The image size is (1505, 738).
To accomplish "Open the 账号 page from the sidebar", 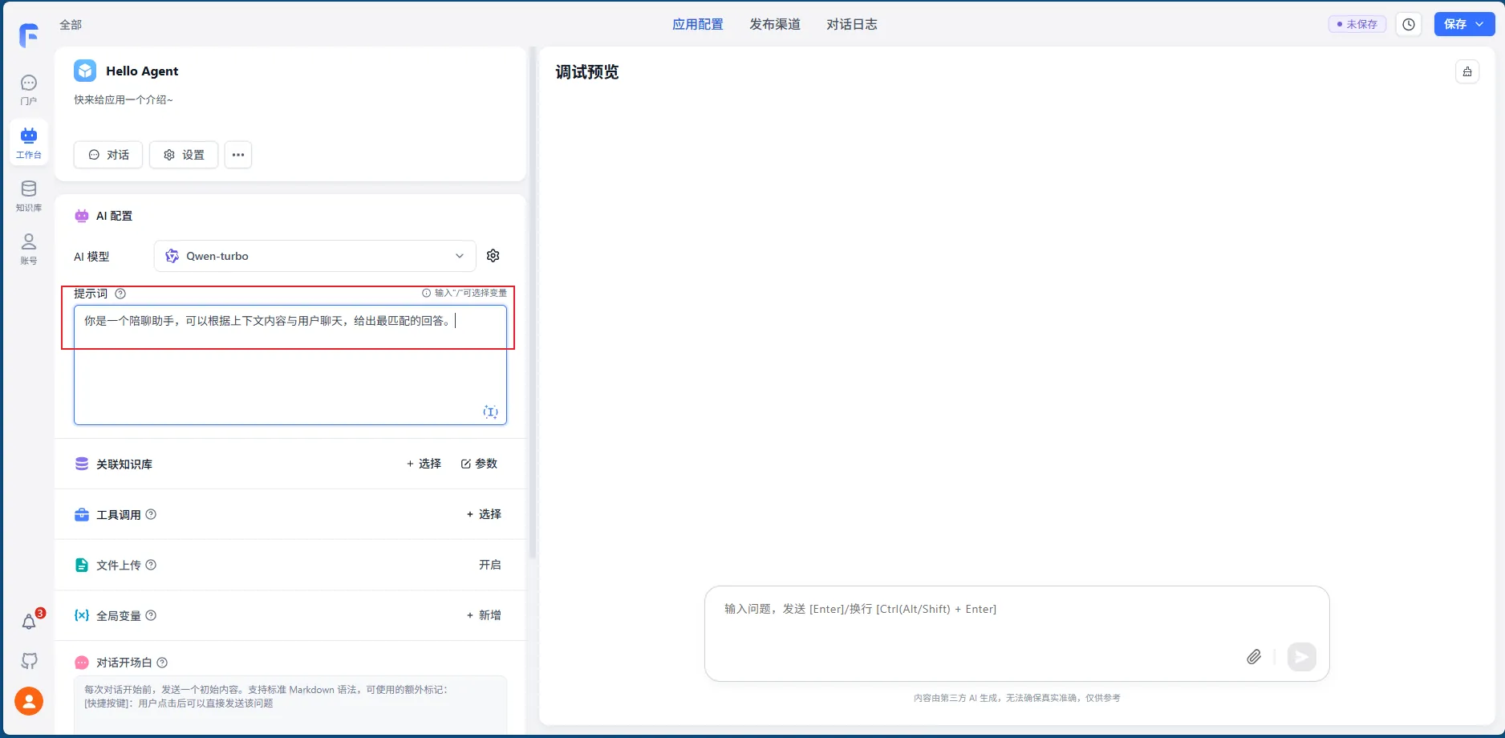I will [x=28, y=248].
